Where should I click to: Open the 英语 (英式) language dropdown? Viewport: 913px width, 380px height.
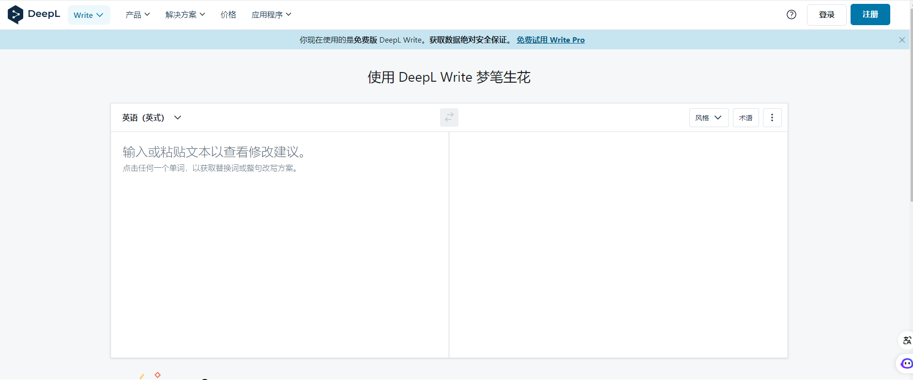pos(152,117)
